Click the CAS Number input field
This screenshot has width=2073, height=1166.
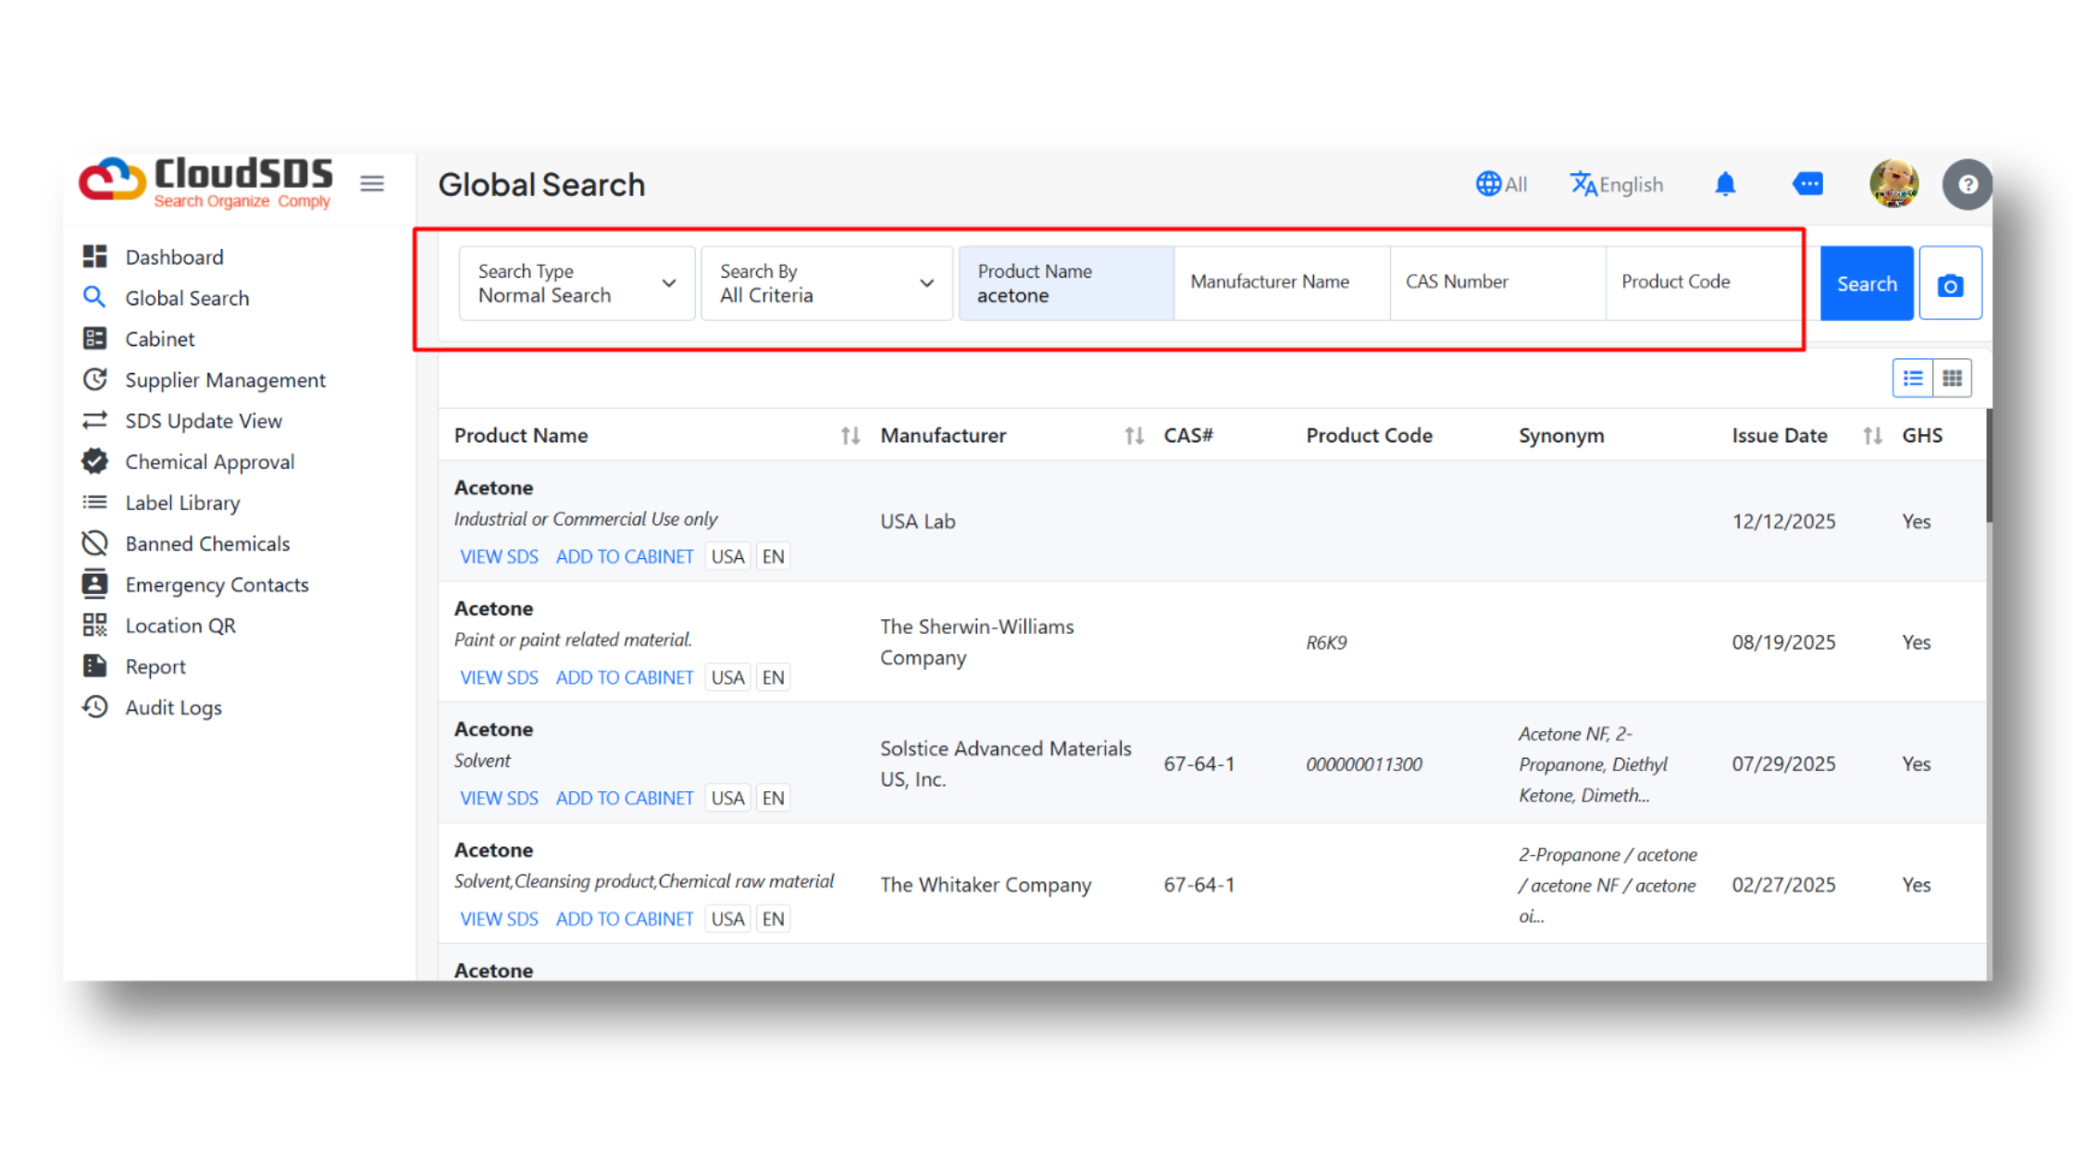coord(1497,283)
